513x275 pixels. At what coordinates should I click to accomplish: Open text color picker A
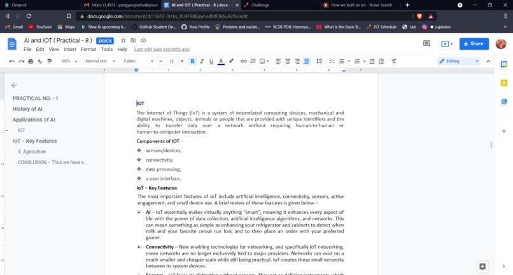221,61
